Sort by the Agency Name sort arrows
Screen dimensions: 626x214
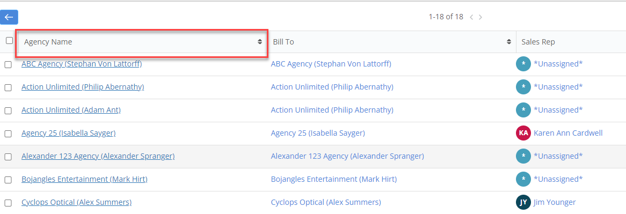[260, 42]
